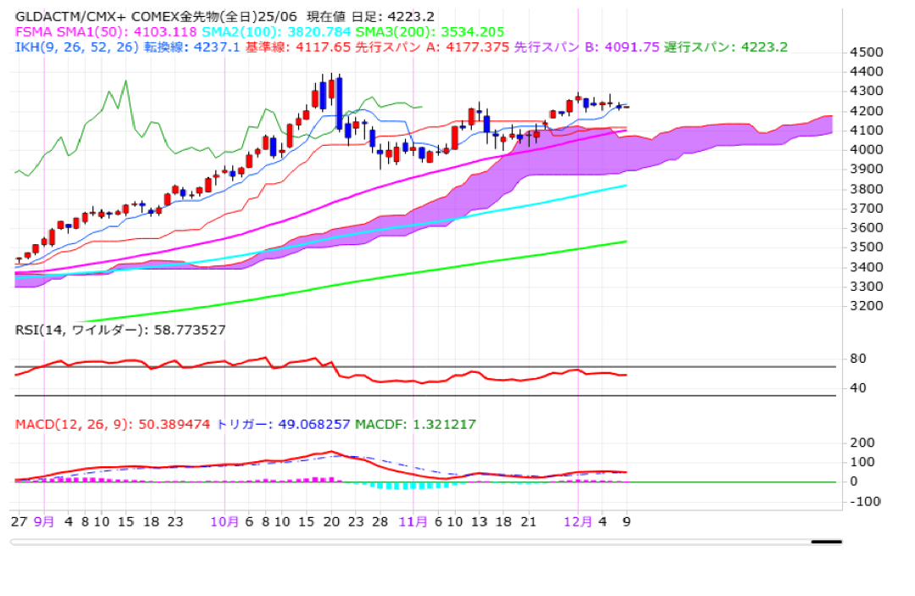Click the MACD 200 level axis label
Image resolution: width=915 pixels, height=596 pixels.
(x=861, y=443)
